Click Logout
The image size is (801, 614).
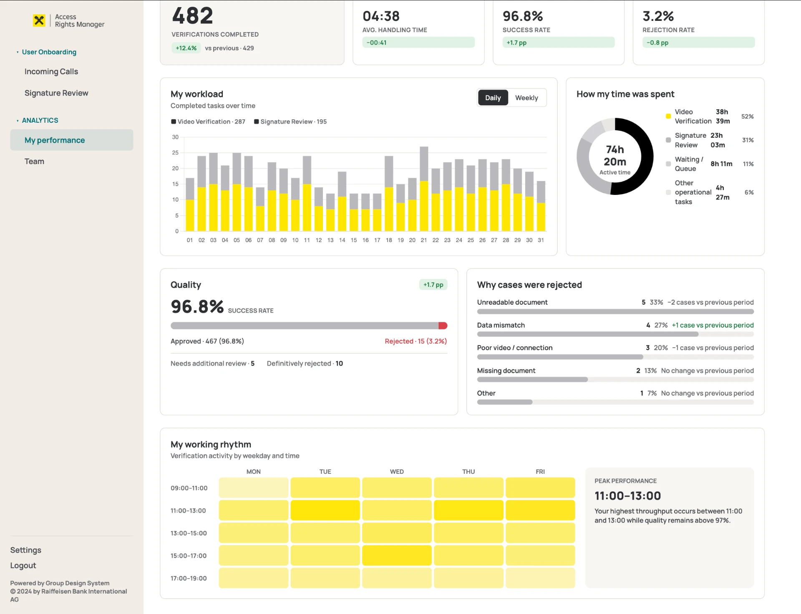coord(23,566)
